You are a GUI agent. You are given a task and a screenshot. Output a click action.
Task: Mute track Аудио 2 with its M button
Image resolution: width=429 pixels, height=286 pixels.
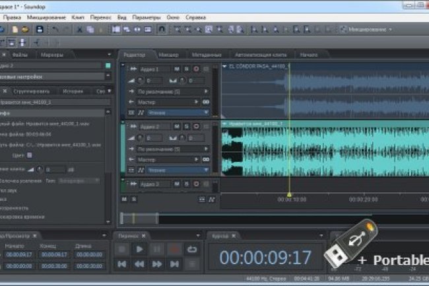(x=177, y=126)
